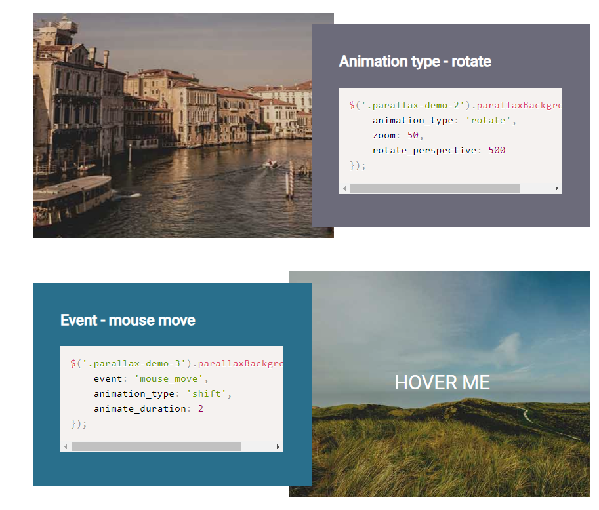Click the 'Animation type - rotate' heading
Screen dimensions: 599x510
click(x=415, y=62)
